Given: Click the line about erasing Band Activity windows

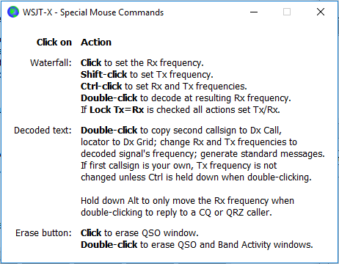Looking at the screenshot, I should [197, 245].
